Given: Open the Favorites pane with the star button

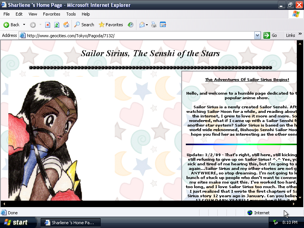Looking at the screenshot, I should tap(111, 25).
